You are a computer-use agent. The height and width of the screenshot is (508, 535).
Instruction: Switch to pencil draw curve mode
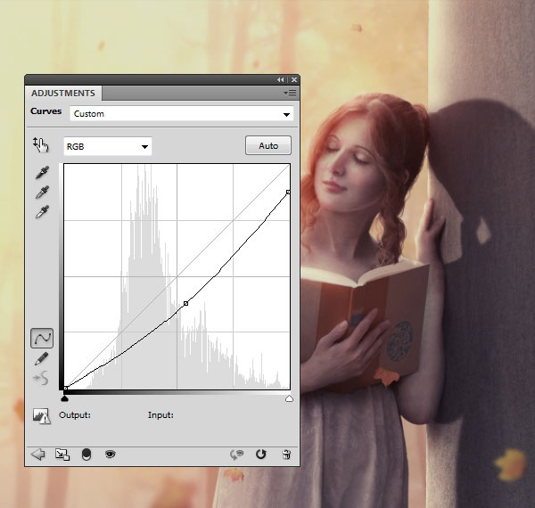coord(42,359)
